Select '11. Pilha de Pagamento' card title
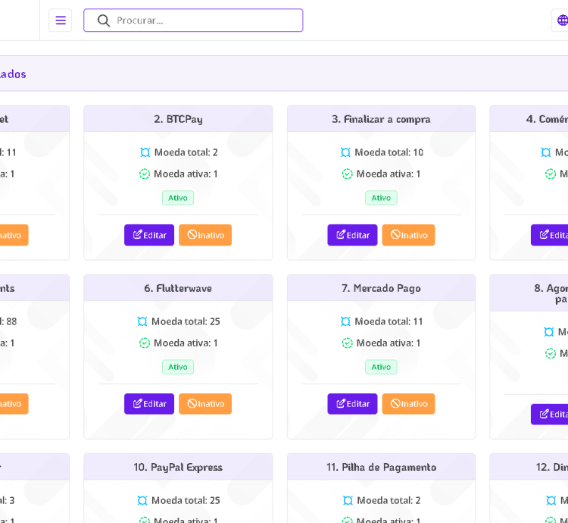The width and height of the screenshot is (568, 523). coord(381,467)
